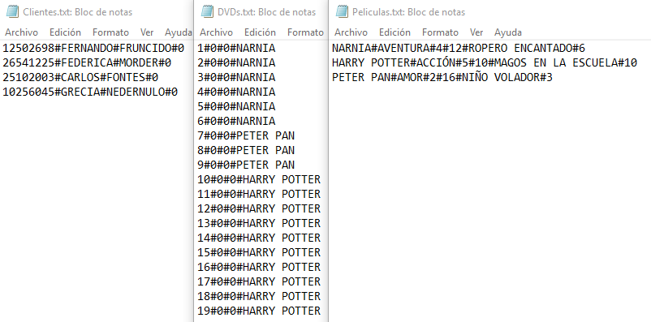Click line 25102003#CARLOS#FONTES#0
The width and height of the screenshot is (651, 322).
[80, 78]
